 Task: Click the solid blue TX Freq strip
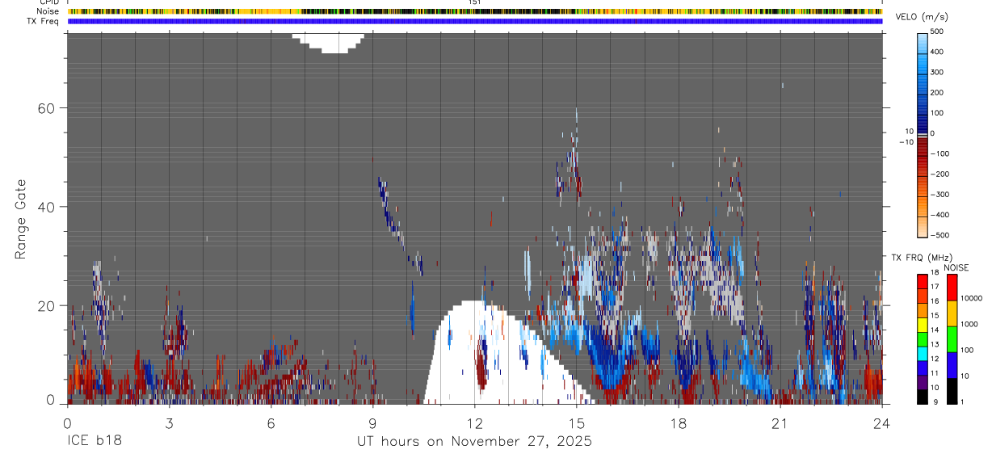click(x=475, y=21)
